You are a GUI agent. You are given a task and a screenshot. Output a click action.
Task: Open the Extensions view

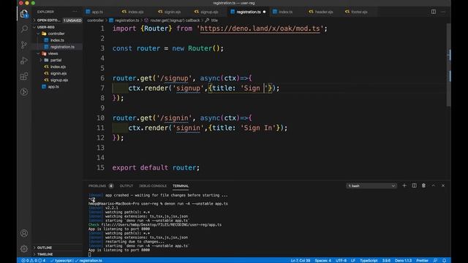point(24,76)
